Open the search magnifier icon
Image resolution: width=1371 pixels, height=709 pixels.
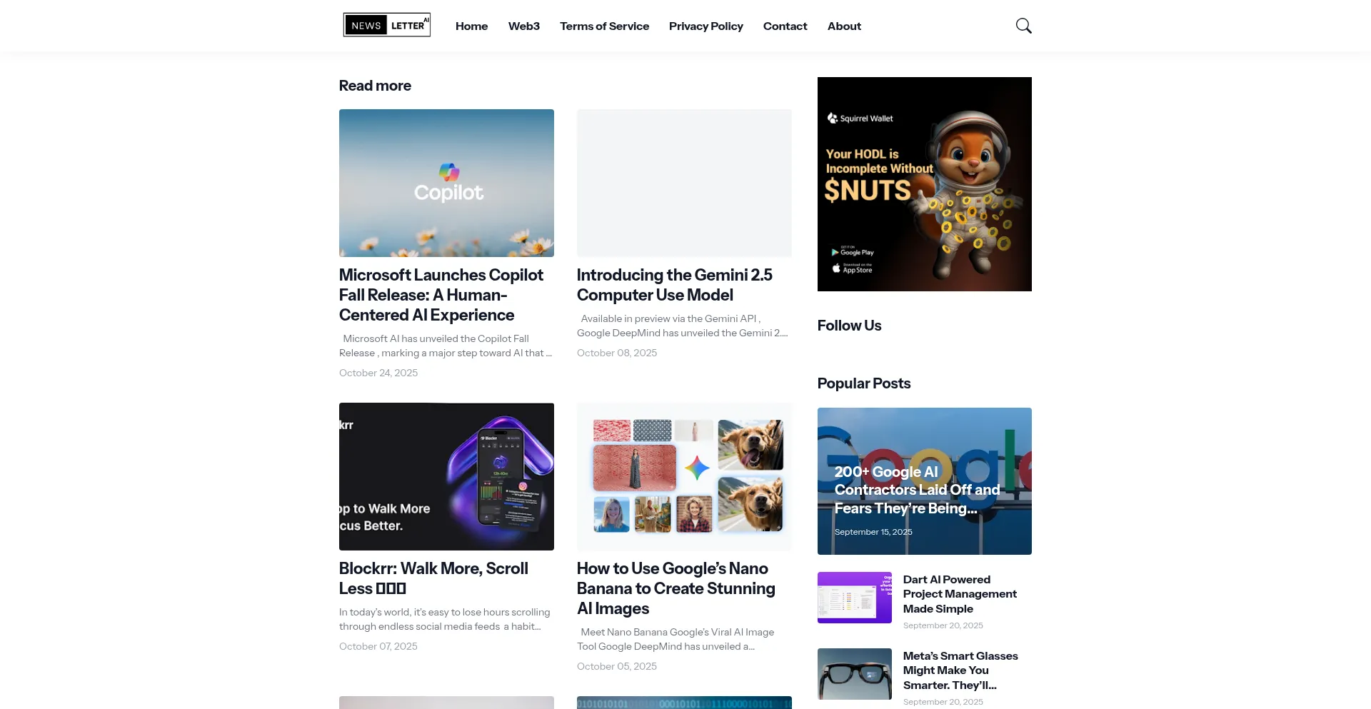pos(1023,26)
